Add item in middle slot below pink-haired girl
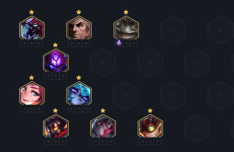The width and height of the screenshot is (234, 152). click(32, 109)
